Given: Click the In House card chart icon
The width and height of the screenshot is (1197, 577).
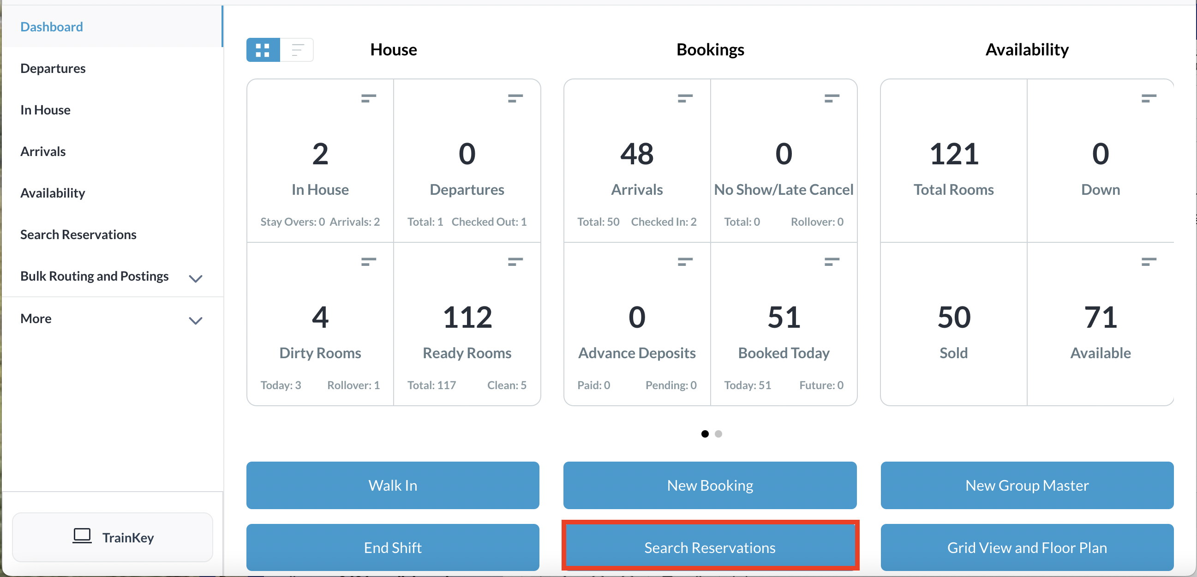Looking at the screenshot, I should tap(368, 98).
